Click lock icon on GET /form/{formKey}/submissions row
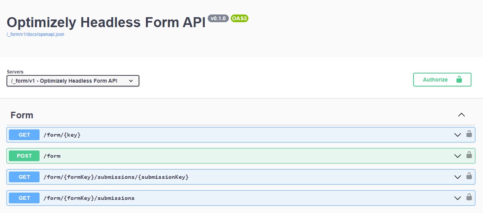Image resolution: width=483 pixels, height=213 pixels. [469, 198]
